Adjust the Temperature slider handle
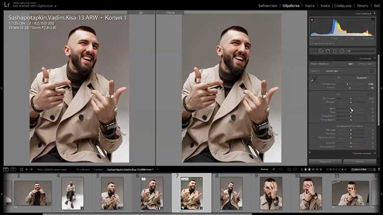383x215 pixels. 347,84
